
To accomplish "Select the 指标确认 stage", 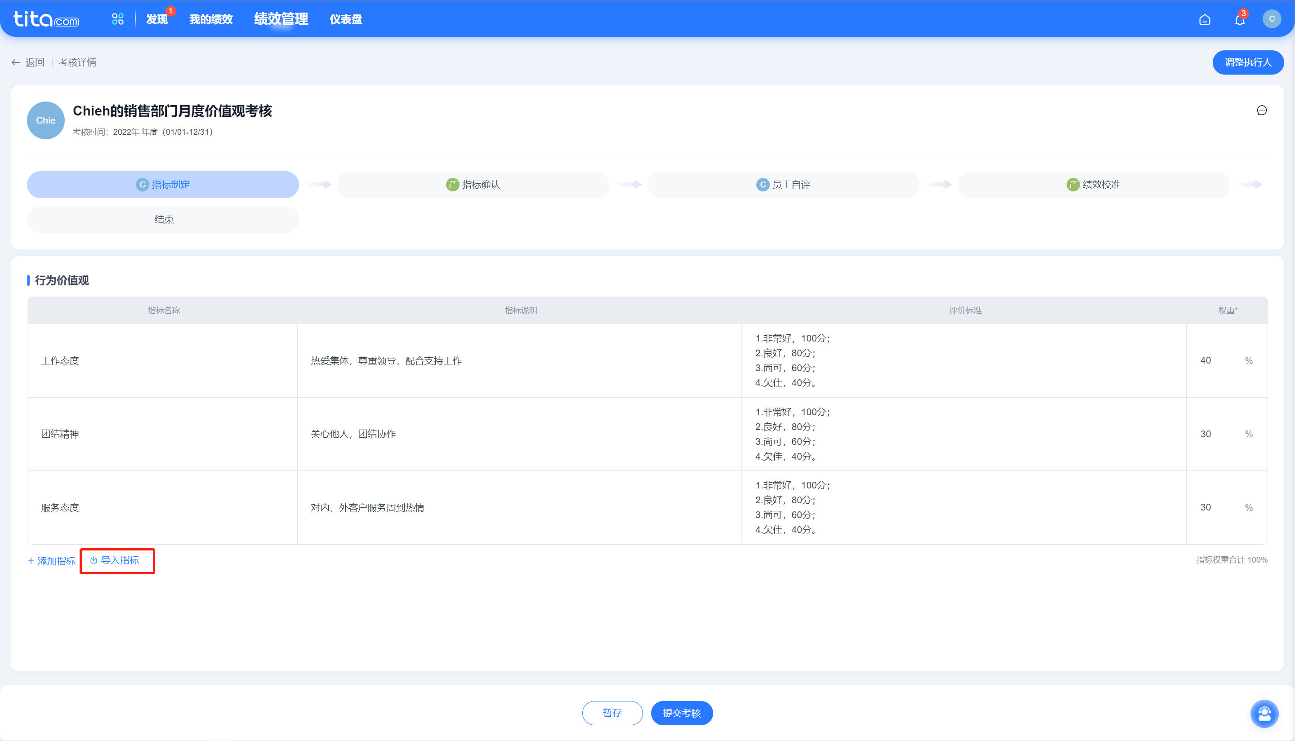I will (x=473, y=184).
